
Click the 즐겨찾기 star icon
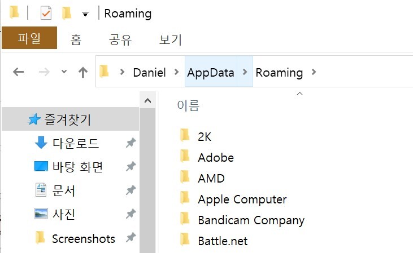point(34,119)
